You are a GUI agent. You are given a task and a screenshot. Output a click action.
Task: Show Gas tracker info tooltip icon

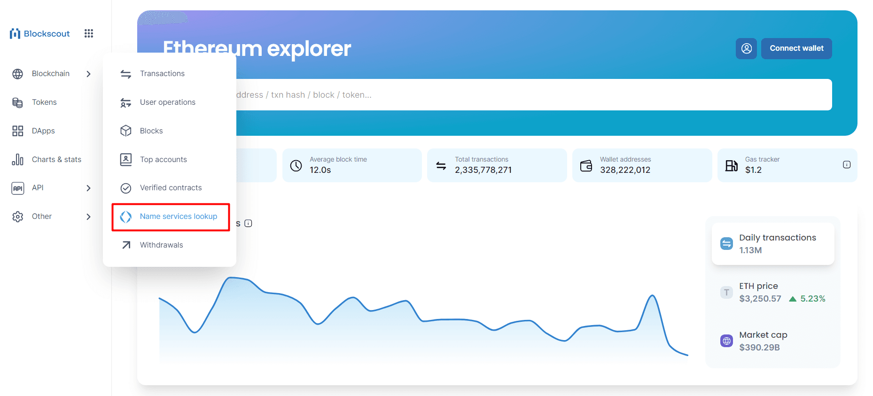[x=847, y=164]
